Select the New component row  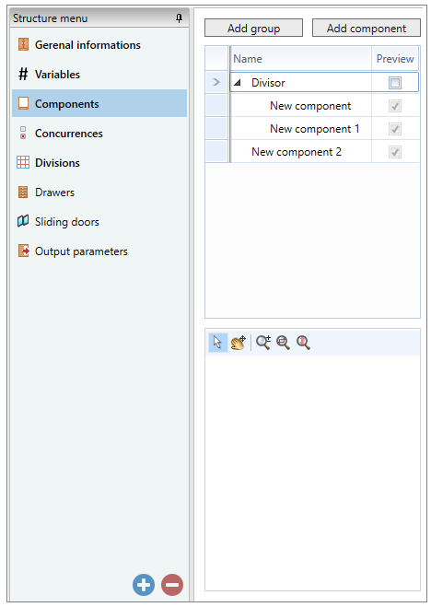324,106
